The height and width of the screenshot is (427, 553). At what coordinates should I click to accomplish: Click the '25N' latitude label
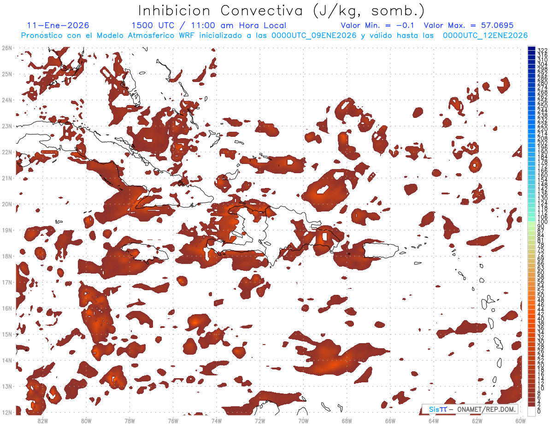tap(7, 74)
